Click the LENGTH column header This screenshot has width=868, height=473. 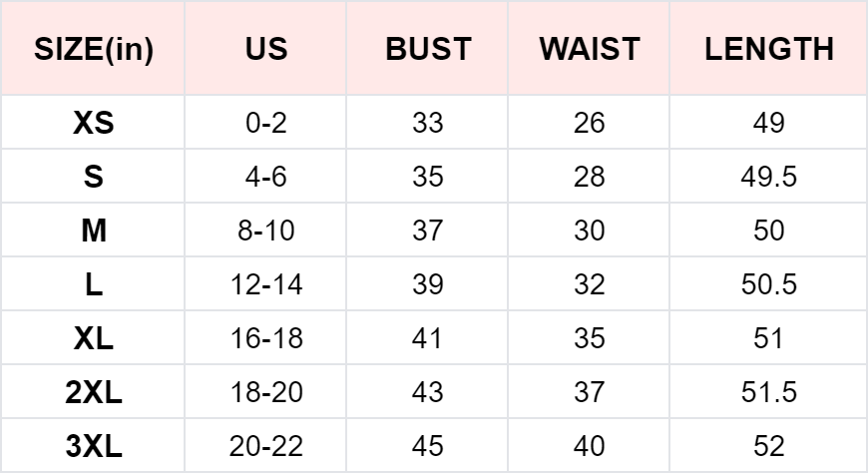pyautogui.click(x=768, y=50)
